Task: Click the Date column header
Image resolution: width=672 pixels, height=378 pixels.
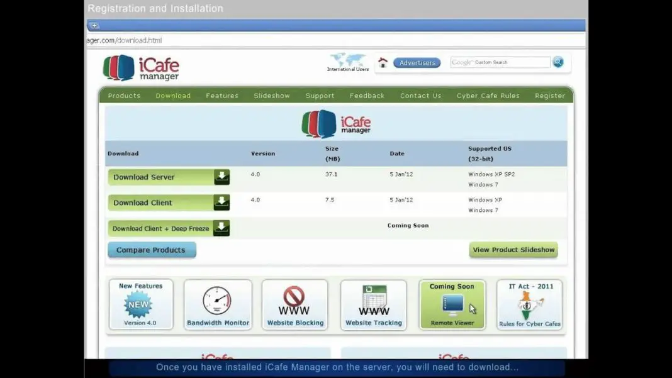Action: [397, 153]
